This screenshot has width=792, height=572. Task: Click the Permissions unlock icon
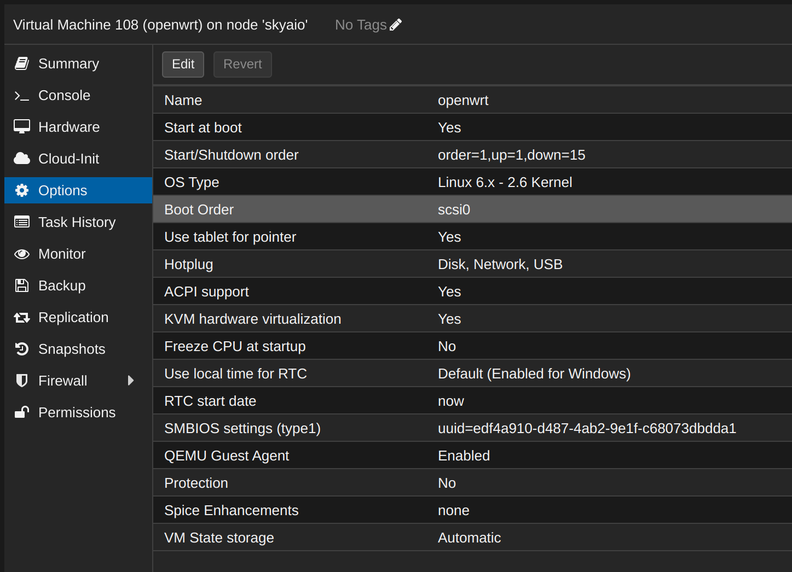(22, 412)
